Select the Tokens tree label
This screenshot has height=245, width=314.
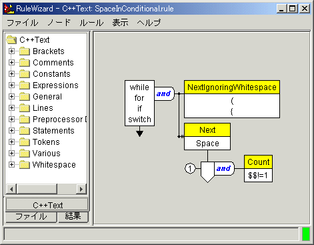pos(46,142)
